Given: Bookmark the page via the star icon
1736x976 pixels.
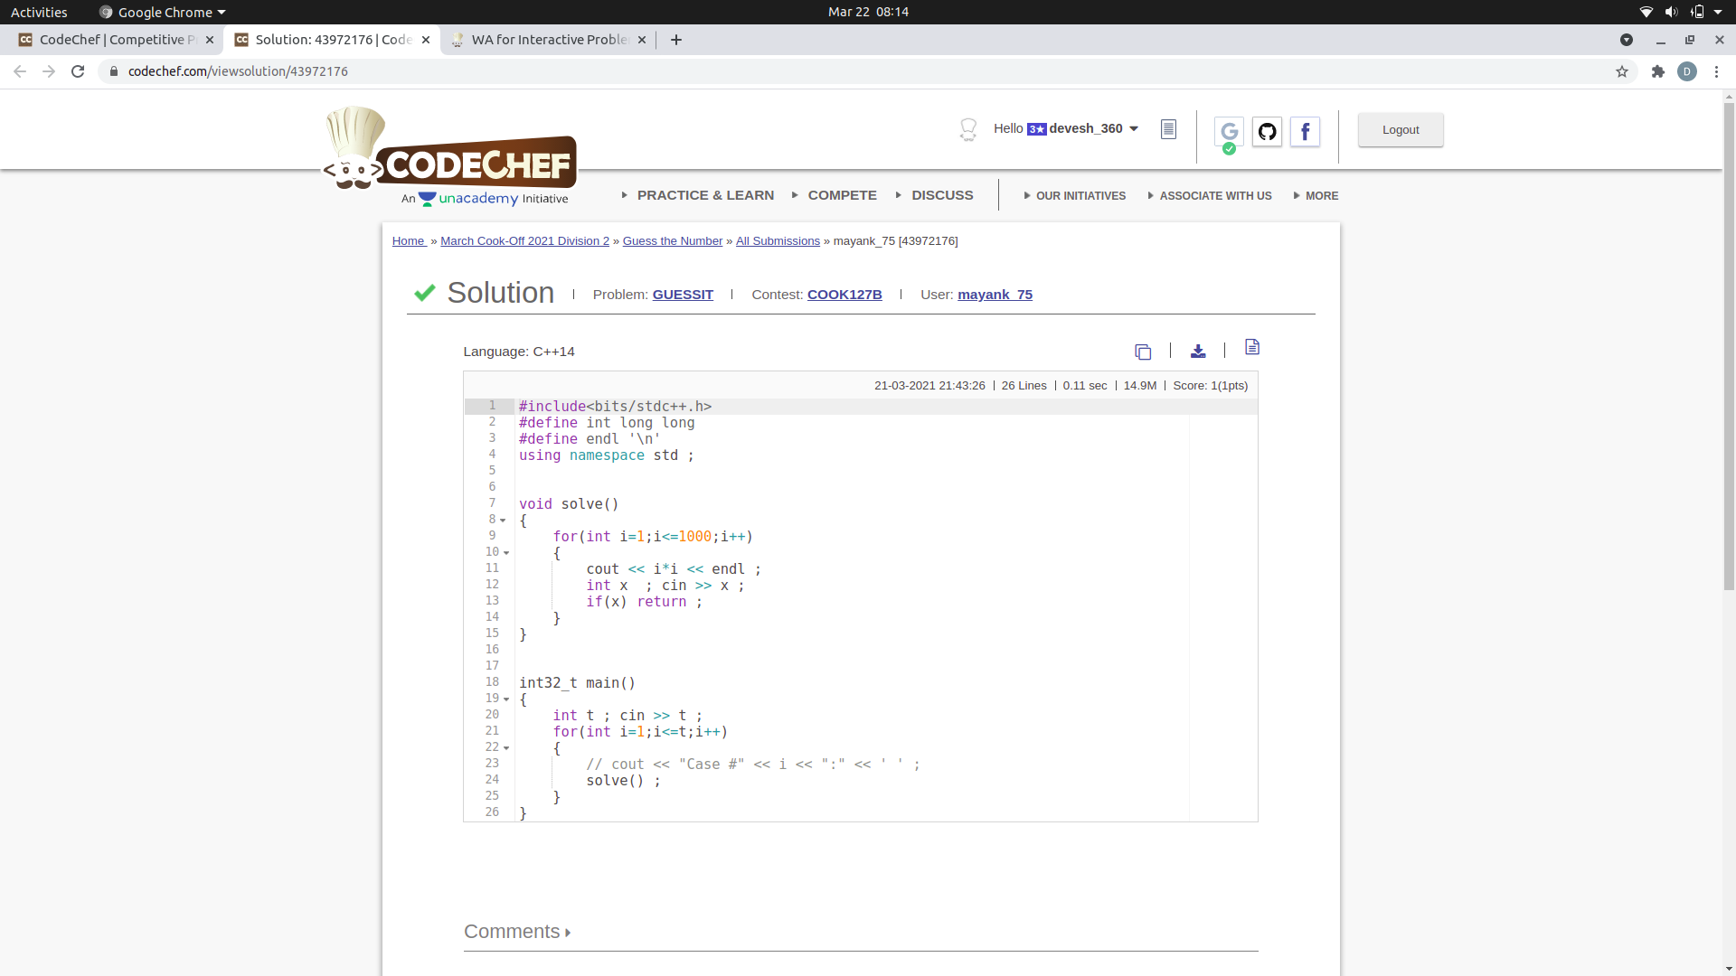Looking at the screenshot, I should coord(1621,70).
